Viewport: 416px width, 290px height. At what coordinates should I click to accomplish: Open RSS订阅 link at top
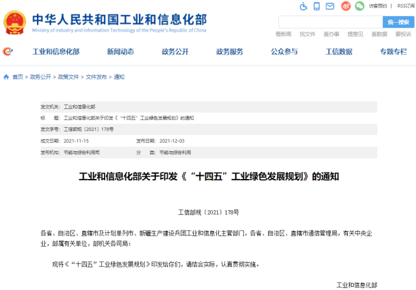[x=406, y=6]
